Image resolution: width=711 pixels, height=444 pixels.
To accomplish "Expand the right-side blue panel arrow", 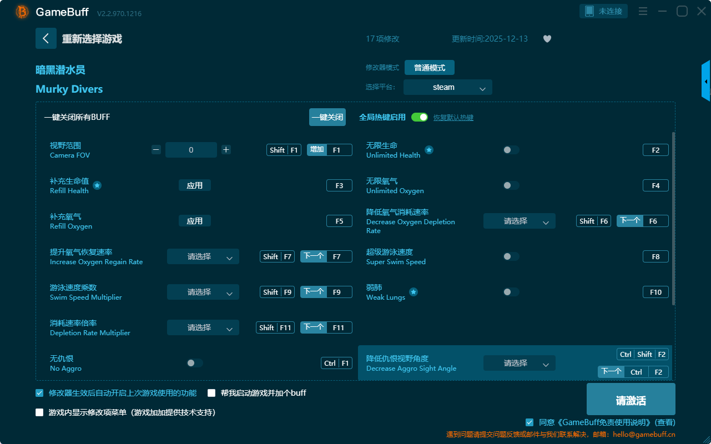I will point(706,82).
